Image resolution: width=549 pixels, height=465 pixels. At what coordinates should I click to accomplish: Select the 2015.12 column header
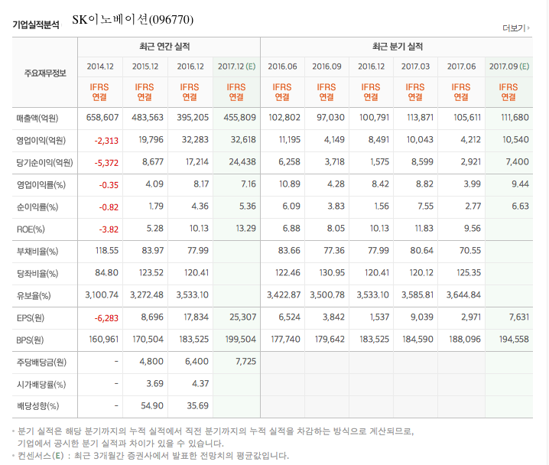[x=145, y=67]
